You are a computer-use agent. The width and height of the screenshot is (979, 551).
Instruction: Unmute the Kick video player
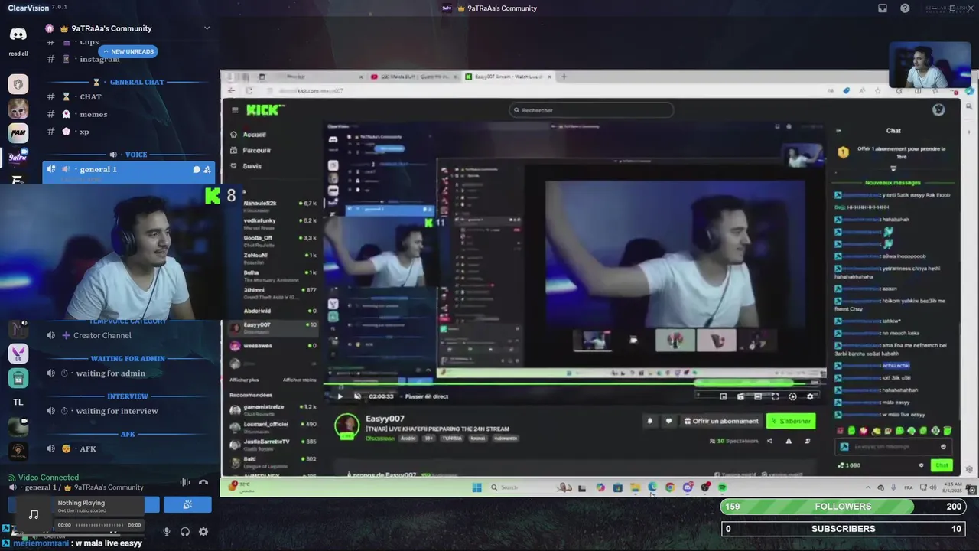click(357, 396)
